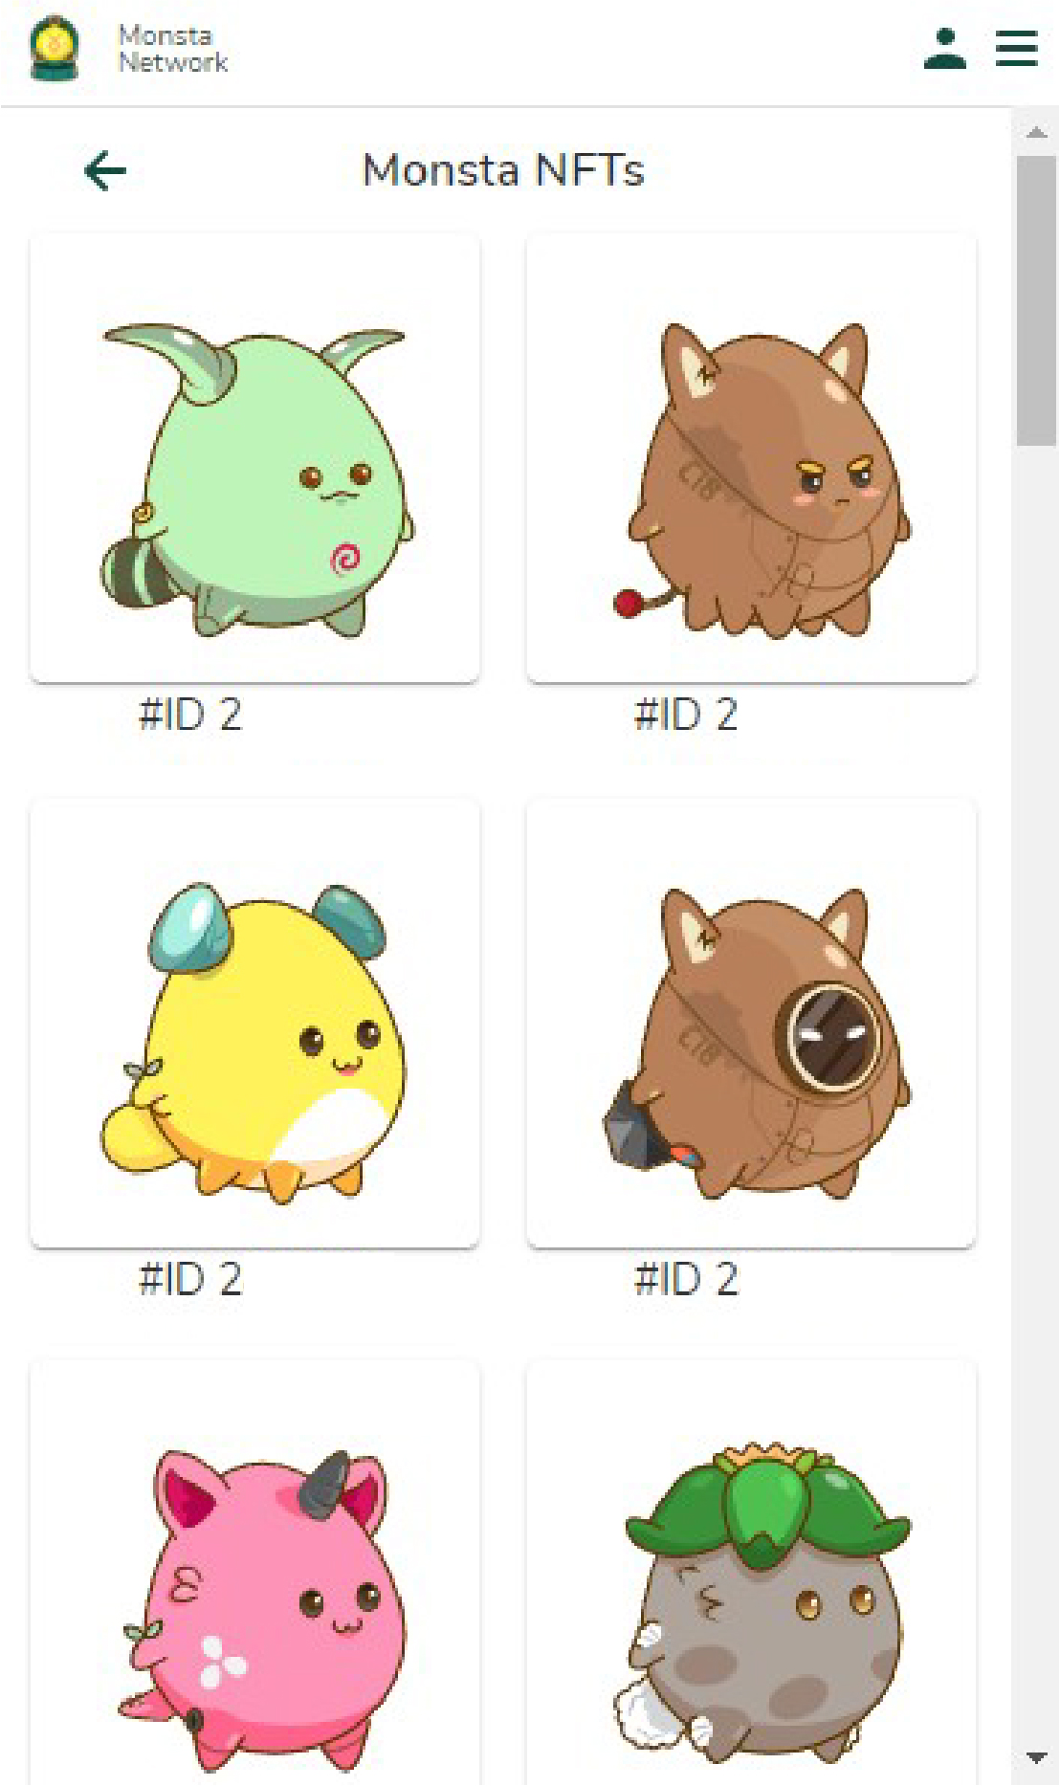The width and height of the screenshot is (1060, 1786).
Task: Click the Monsta NFTs page title
Action: (503, 170)
